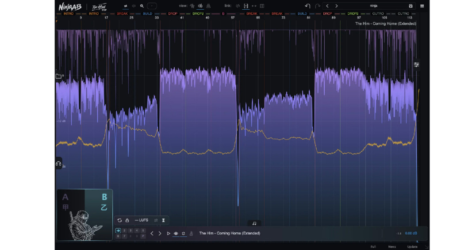Screen dimensions: 453x250
Task: Select reference slot 4
Action: click(x=137, y=231)
